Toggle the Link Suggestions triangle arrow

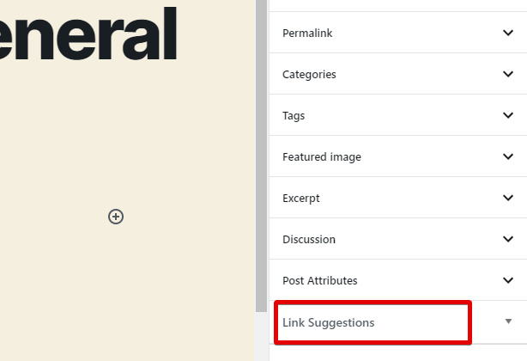[x=508, y=321]
